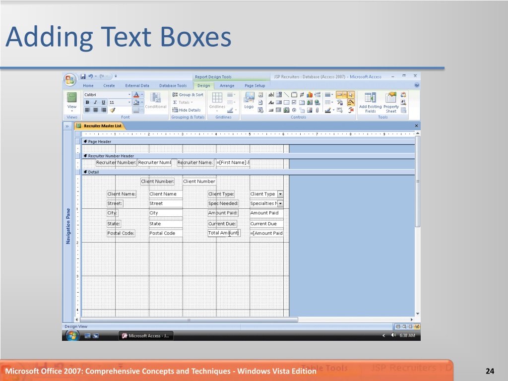This screenshot has width=508, height=381.
Task: Switch to the Create tab
Action: tap(109, 85)
